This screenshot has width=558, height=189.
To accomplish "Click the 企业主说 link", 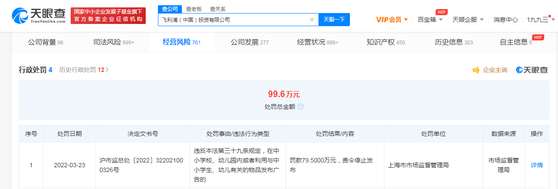I will (495, 70).
